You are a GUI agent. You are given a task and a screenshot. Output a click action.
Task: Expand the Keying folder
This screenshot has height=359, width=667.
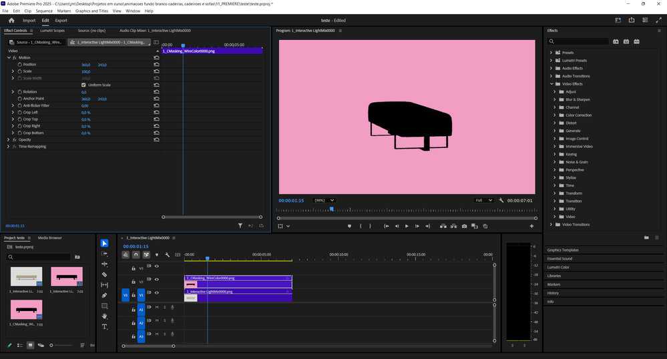coord(555,154)
